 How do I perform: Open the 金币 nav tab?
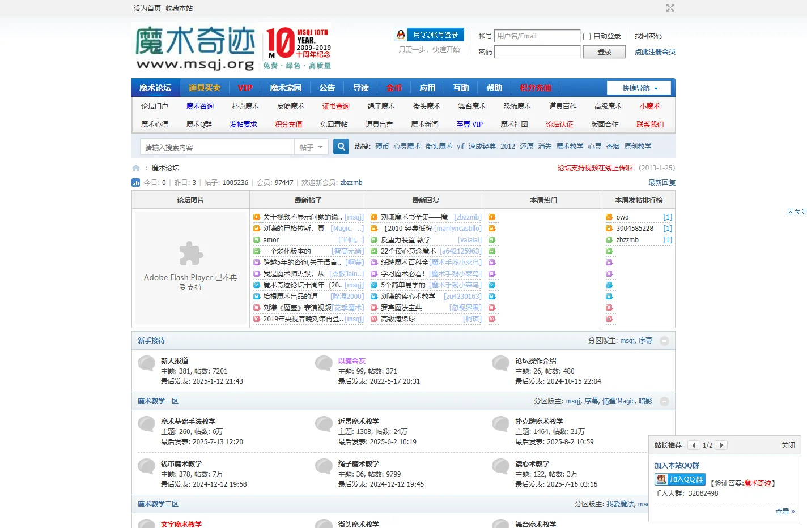click(x=394, y=88)
